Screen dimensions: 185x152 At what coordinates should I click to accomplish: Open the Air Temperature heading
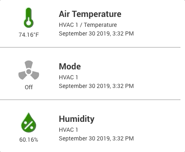(90, 14)
